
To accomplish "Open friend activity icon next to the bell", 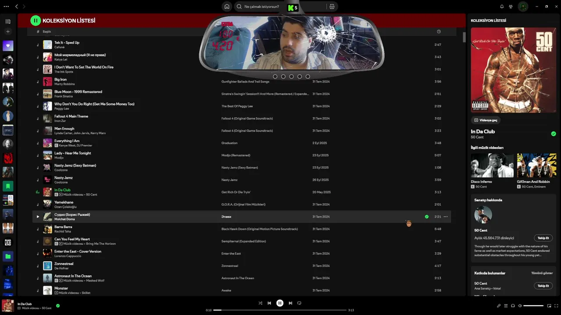I will pos(511,7).
